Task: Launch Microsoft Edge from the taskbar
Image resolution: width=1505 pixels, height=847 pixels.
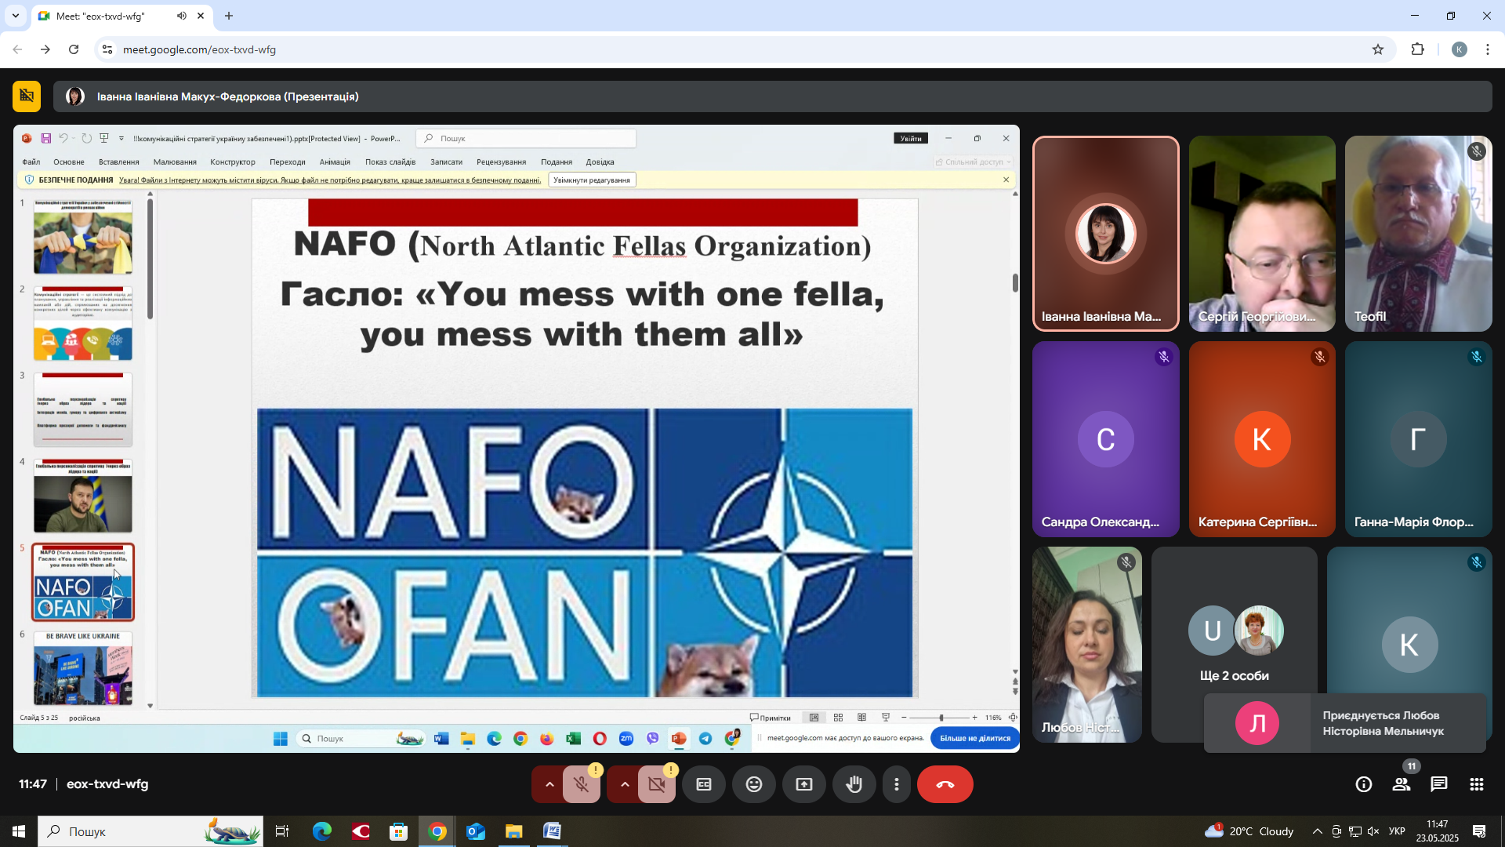Action: (322, 831)
